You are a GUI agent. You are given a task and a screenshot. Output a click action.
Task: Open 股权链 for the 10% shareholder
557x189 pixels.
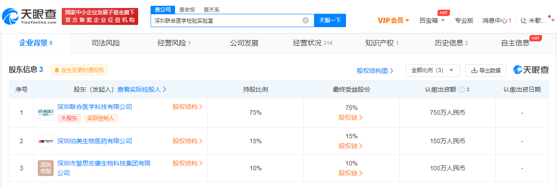(351, 173)
